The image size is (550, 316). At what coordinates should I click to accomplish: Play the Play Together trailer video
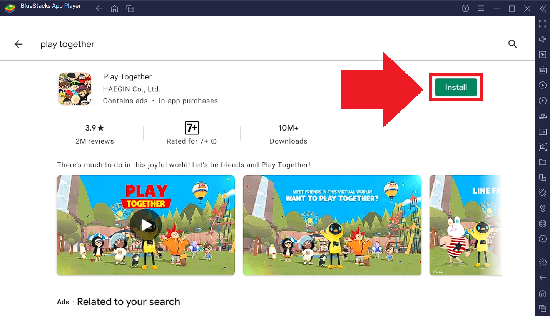pos(145,225)
